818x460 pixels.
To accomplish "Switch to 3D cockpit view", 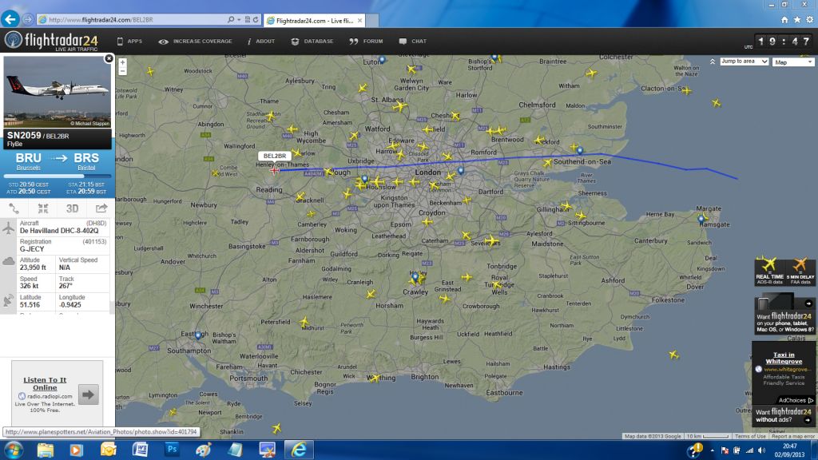I will (x=72, y=208).
